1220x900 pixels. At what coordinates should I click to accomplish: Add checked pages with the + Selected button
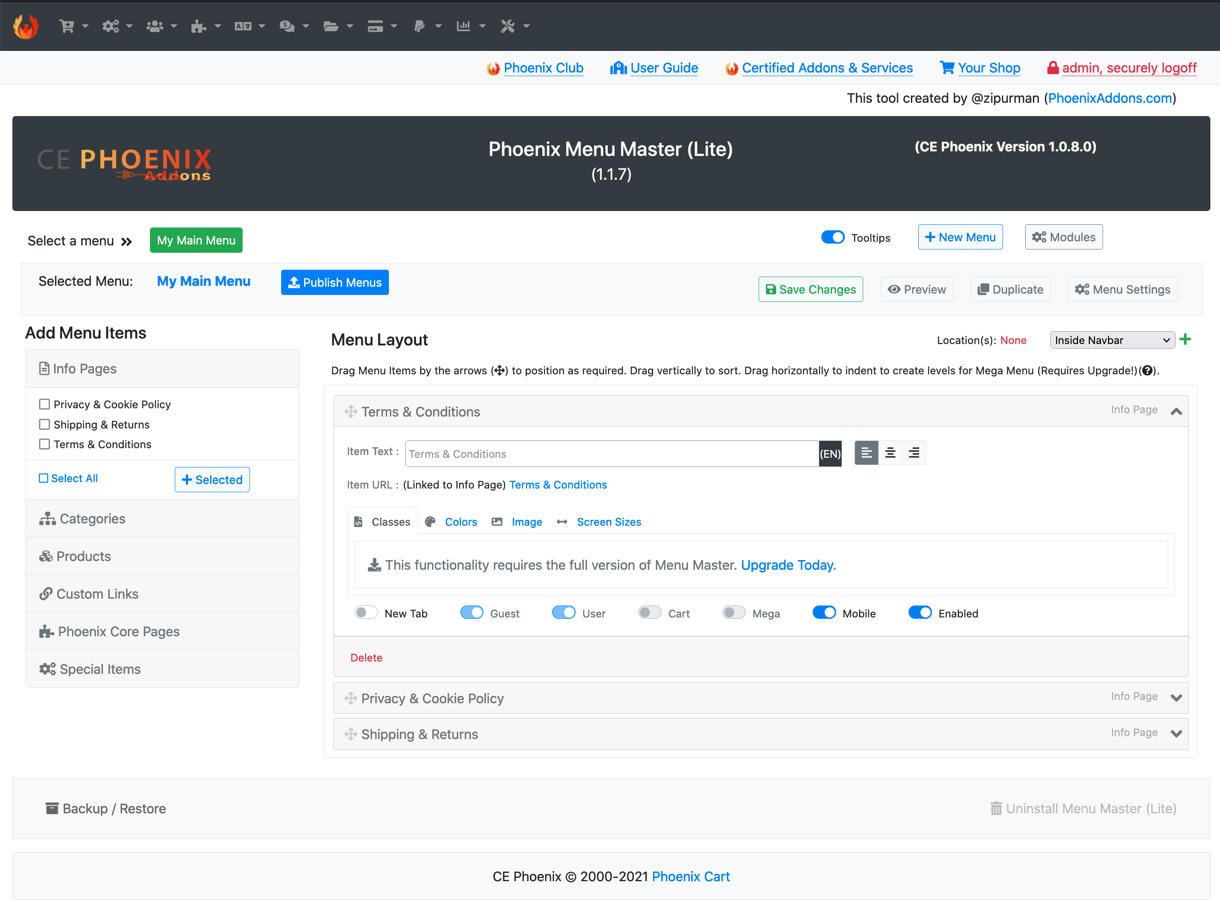[x=212, y=479]
